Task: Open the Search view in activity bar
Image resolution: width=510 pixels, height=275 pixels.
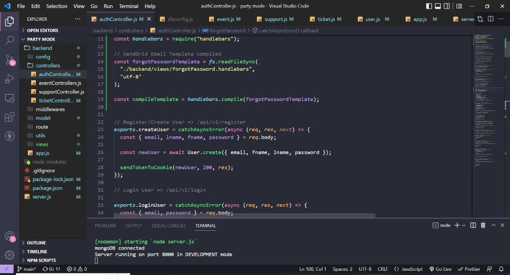Action: coord(9,41)
